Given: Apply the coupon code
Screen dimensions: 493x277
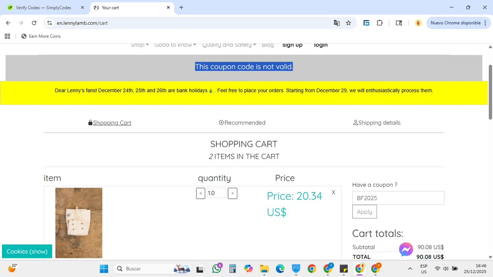Looking at the screenshot, I should pos(364,212).
